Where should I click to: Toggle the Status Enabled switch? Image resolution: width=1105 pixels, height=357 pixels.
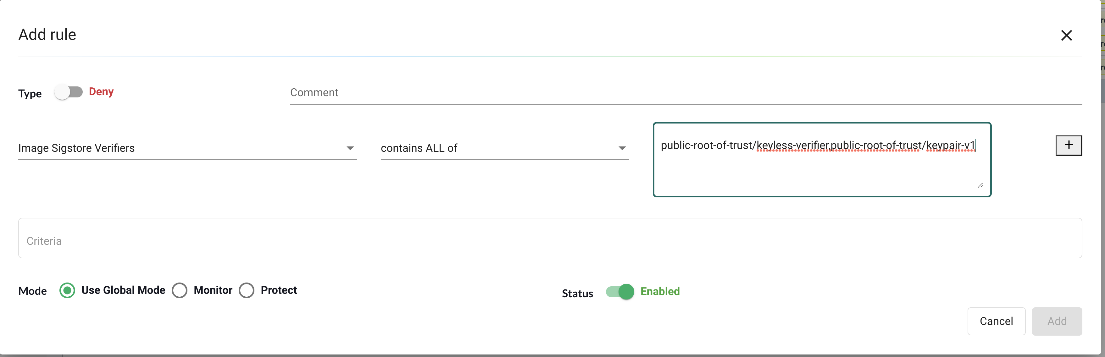(620, 292)
